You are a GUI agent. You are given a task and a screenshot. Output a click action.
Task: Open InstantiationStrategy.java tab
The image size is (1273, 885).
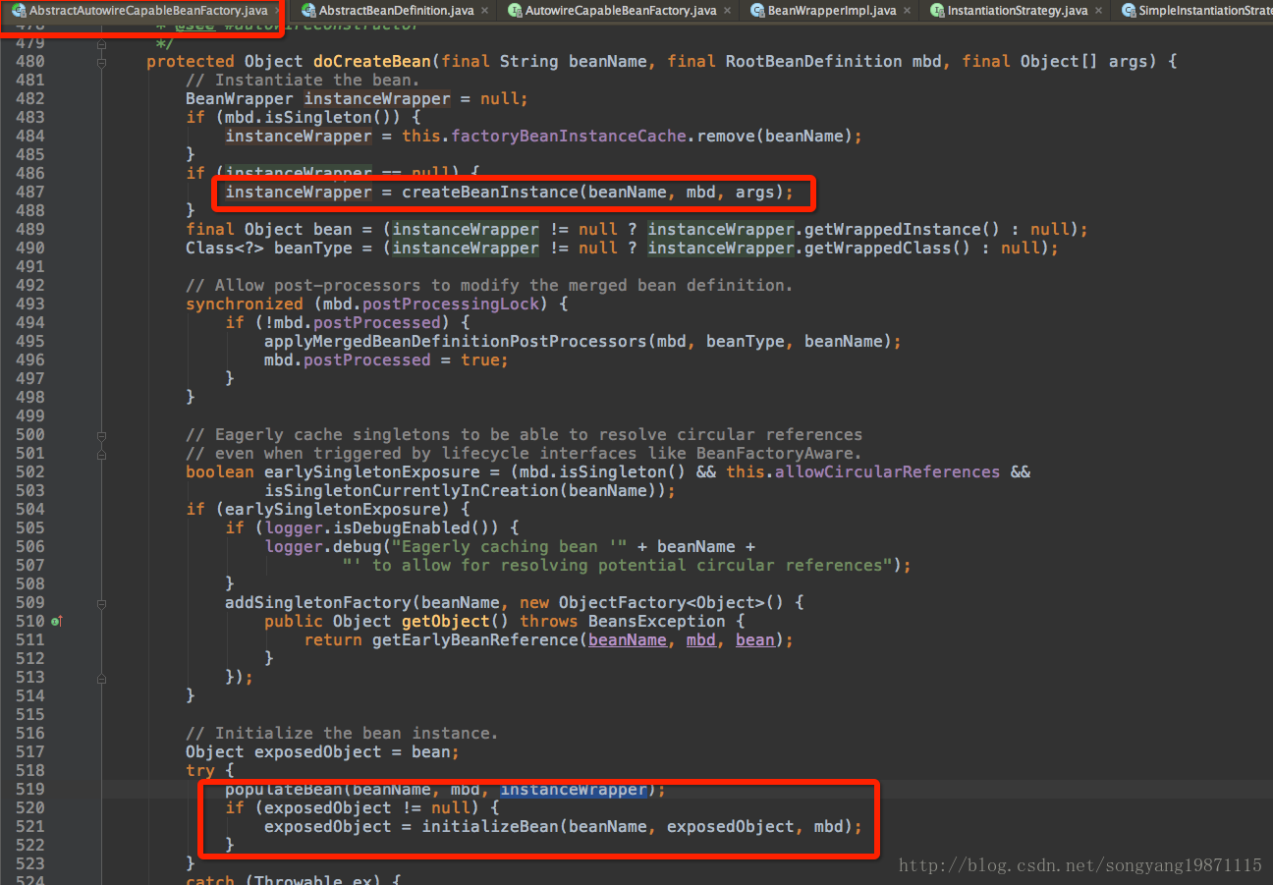pos(1018,11)
